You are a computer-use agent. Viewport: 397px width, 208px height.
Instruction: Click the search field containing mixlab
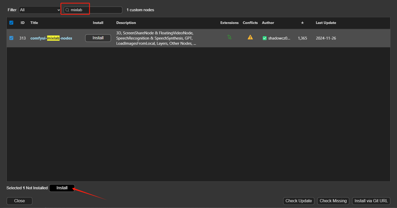(x=95, y=10)
